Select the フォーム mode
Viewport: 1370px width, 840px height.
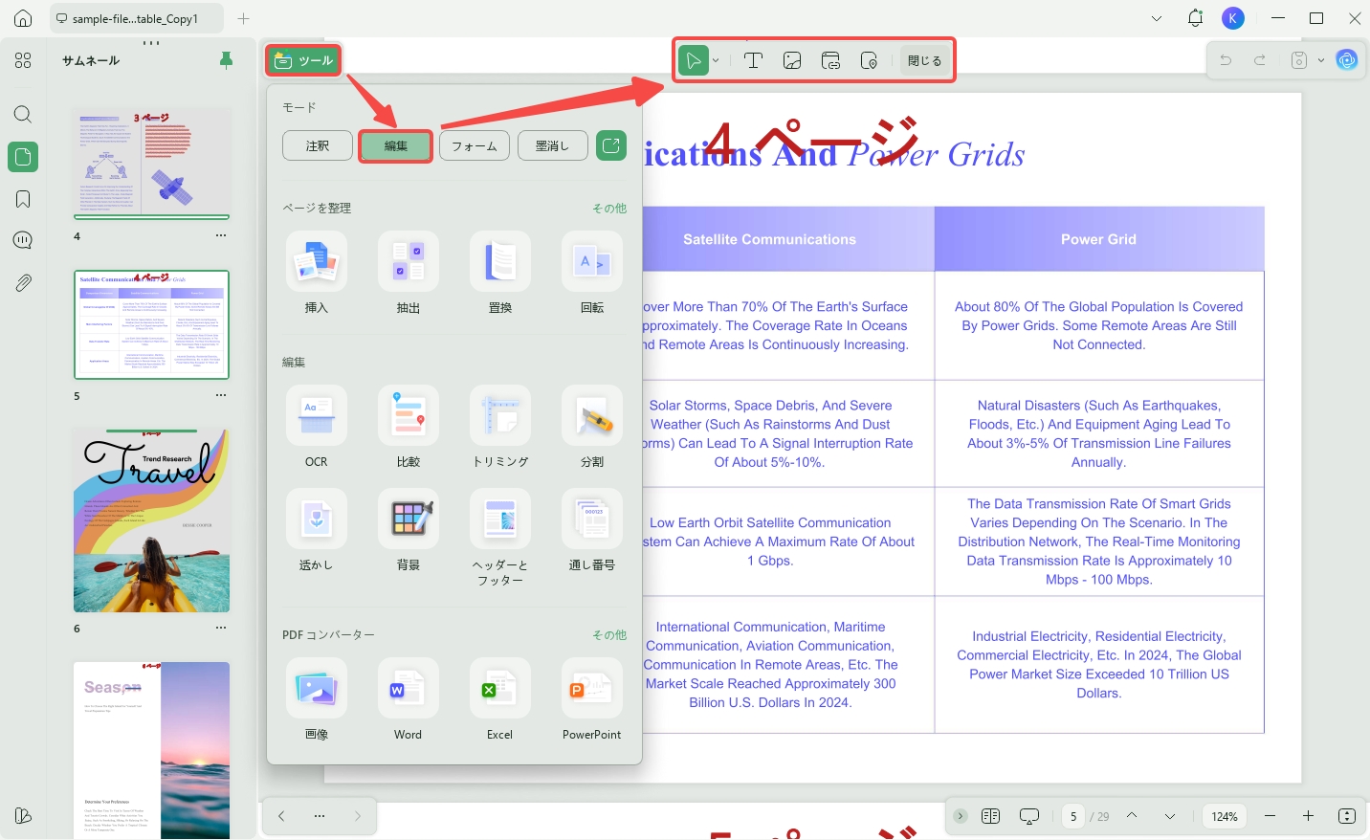[x=475, y=145]
